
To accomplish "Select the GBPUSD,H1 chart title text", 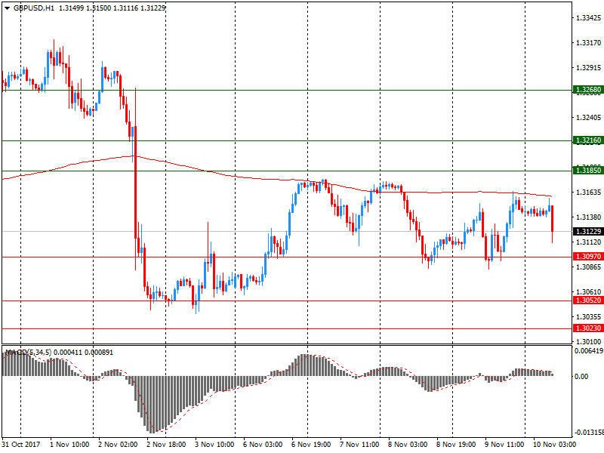I will [34, 8].
